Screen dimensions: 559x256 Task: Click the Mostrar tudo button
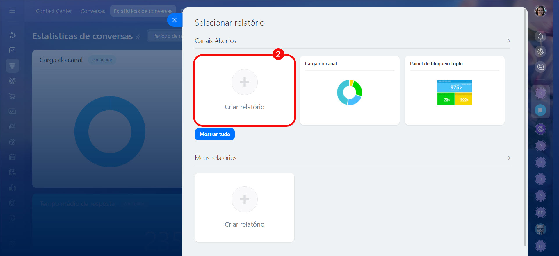click(215, 134)
